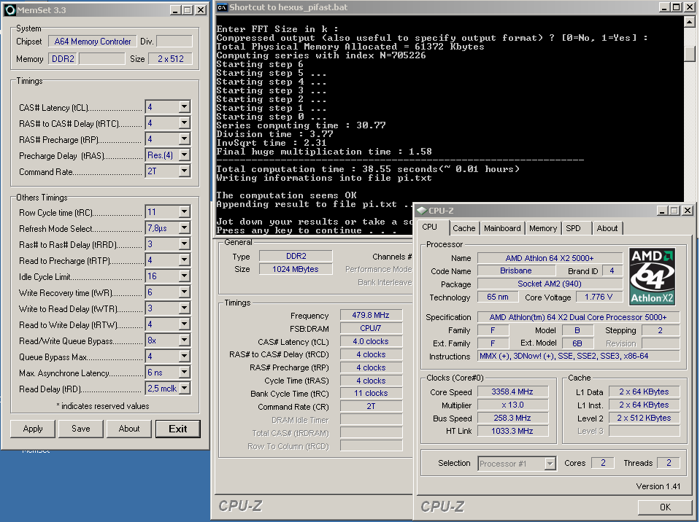The width and height of the screenshot is (700, 522).
Task: Click the L1 Data 2 x 64 KBytes value
Action: click(644, 391)
